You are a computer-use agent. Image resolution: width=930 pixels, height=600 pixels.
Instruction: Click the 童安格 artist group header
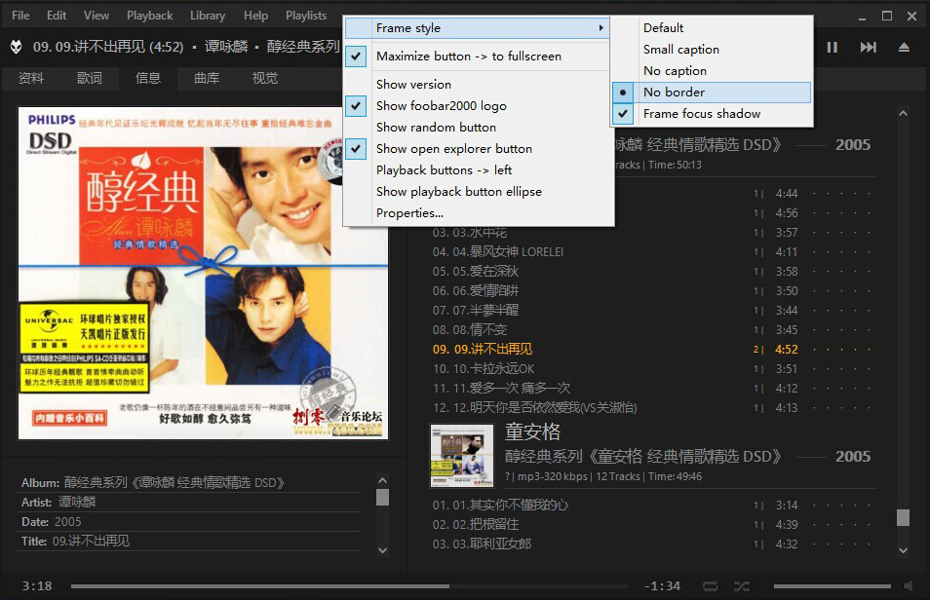(x=532, y=431)
